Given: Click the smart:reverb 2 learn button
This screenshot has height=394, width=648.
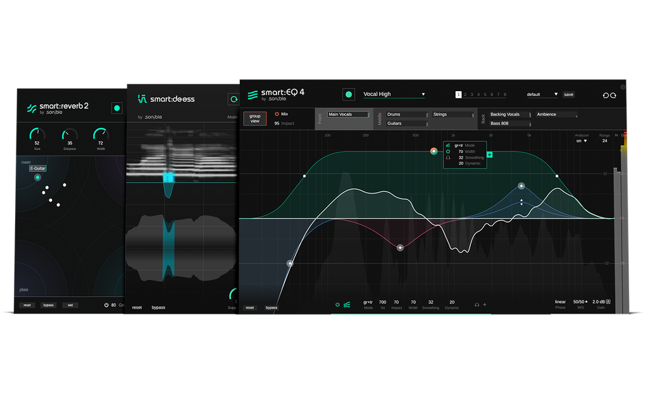Looking at the screenshot, I should (x=117, y=108).
